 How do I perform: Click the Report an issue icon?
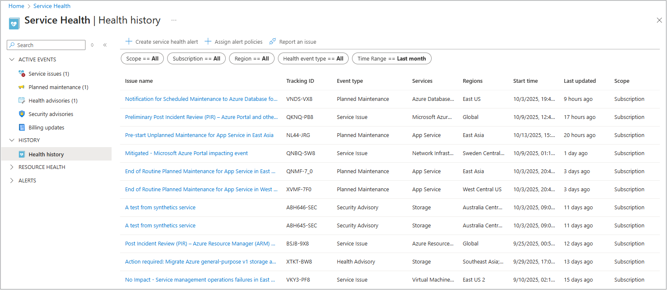point(272,42)
